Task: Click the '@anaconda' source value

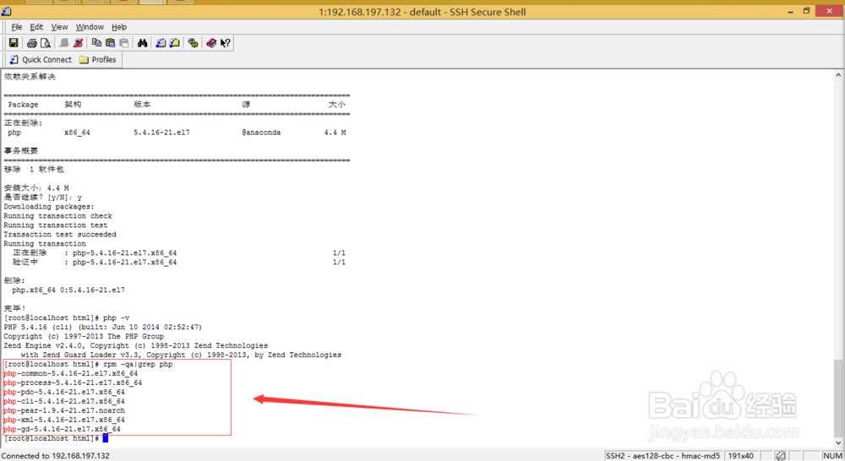Action: 261,133
